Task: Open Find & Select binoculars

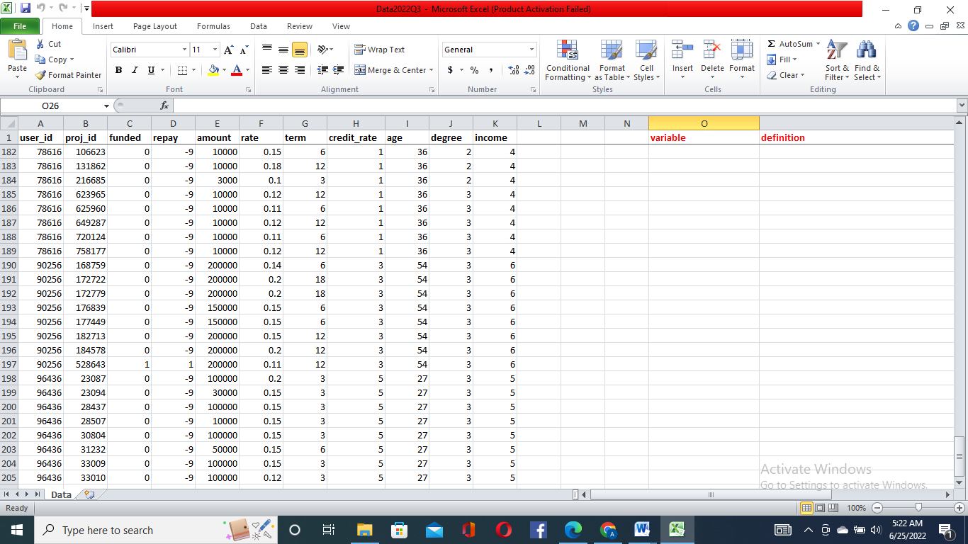Action: [867, 61]
